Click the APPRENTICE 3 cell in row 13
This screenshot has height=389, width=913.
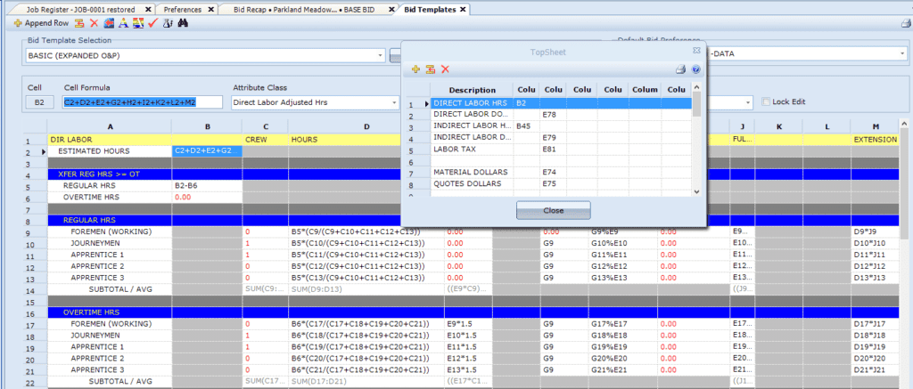pos(110,278)
